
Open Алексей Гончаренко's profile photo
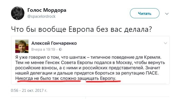22,46
